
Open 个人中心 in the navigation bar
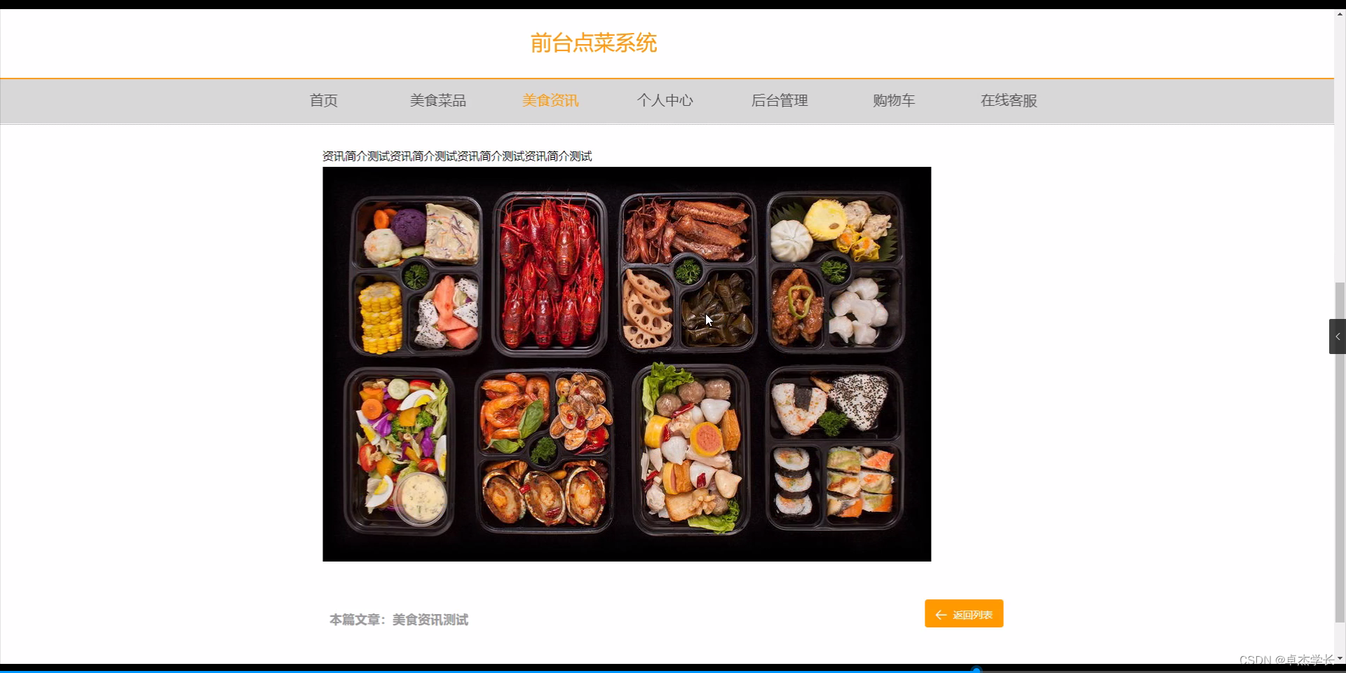click(x=665, y=100)
